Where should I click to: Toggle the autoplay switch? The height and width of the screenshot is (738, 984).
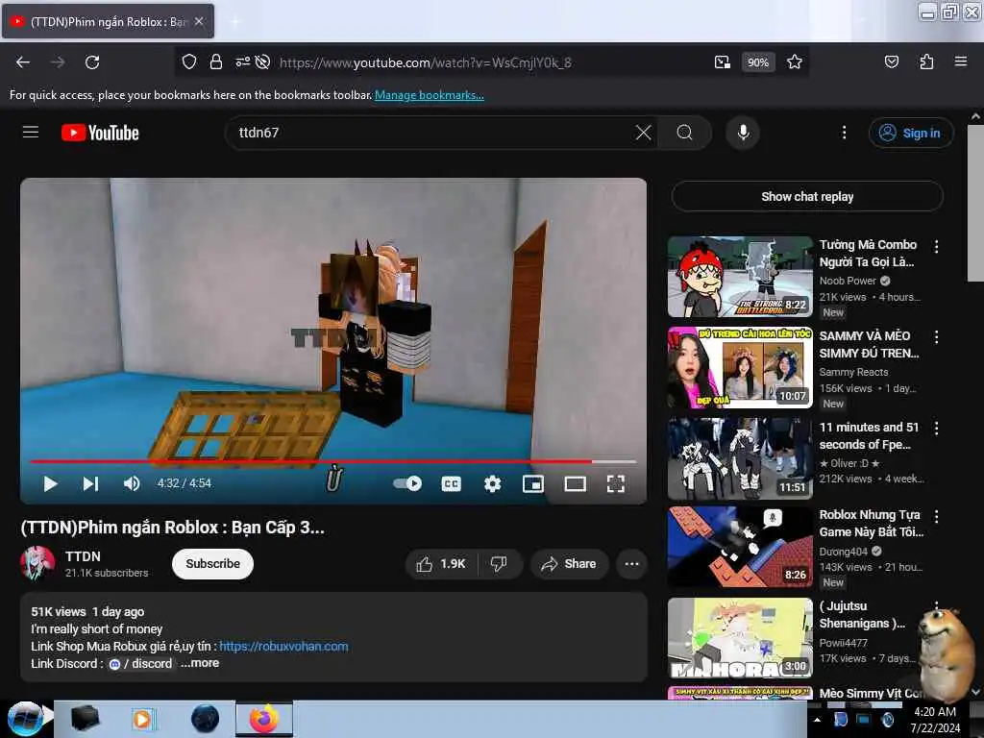407,483
